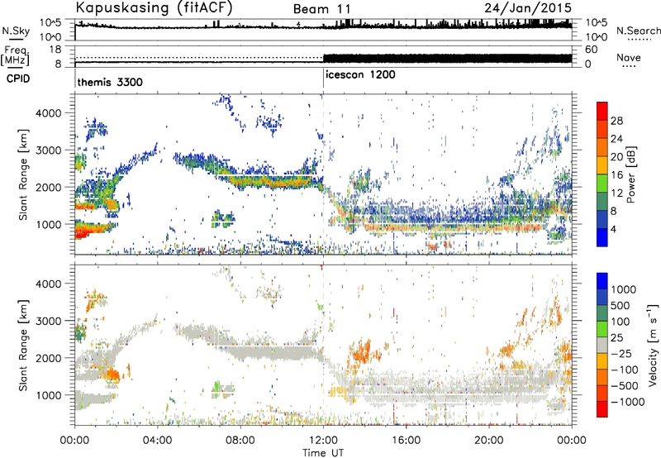Click the CPID change marker line at icescan start
The width and height of the screenshot is (661, 458).
pyautogui.click(x=323, y=79)
